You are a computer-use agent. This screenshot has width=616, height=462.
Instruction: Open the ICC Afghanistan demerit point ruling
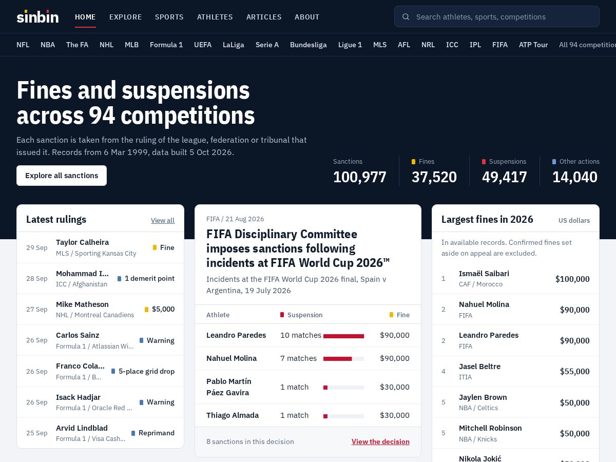pos(100,279)
